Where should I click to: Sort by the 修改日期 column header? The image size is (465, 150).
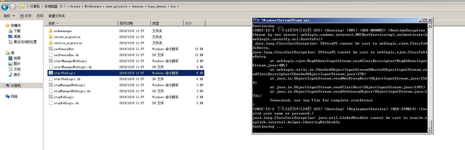[134, 23]
